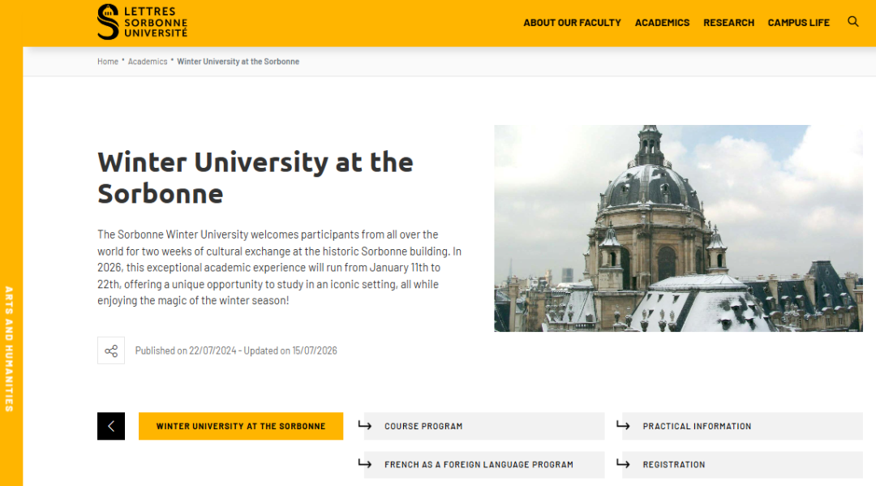This screenshot has width=876, height=486.
Task: Click the black back arrow button
Action: point(111,426)
